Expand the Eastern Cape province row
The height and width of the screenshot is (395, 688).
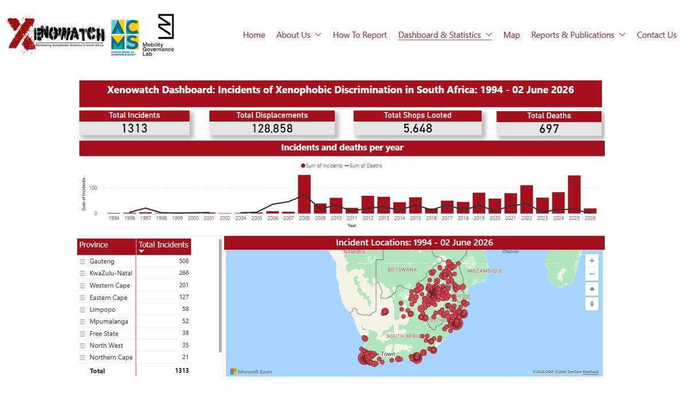[x=83, y=298]
